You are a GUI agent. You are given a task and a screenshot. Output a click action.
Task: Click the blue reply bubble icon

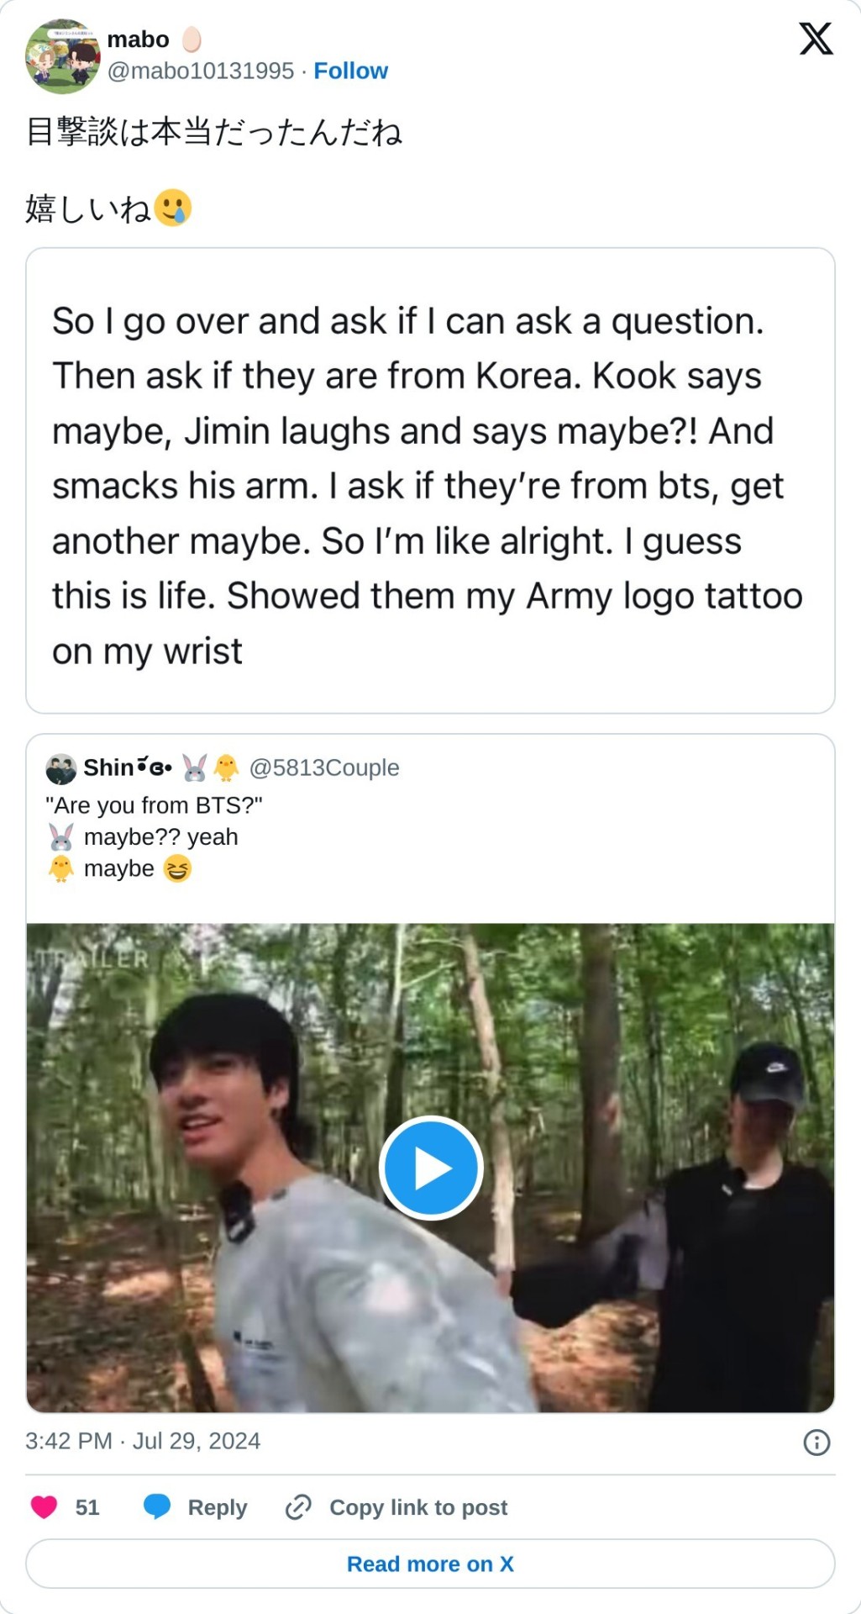tap(157, 1507)
